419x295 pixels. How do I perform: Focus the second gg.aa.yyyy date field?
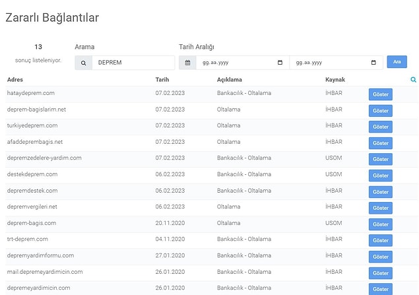[x=336, y=63]
